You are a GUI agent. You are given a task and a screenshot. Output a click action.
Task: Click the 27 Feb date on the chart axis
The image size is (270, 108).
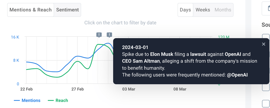point(77,89)
